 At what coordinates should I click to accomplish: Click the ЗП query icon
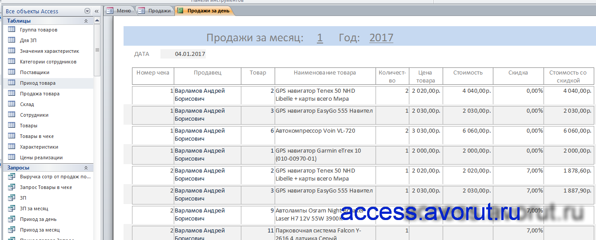pyautogui.click(x=12, y=198)
